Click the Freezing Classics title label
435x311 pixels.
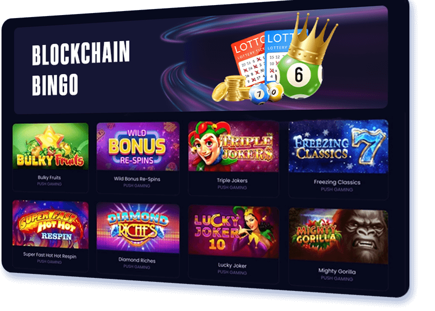(337, 182)
